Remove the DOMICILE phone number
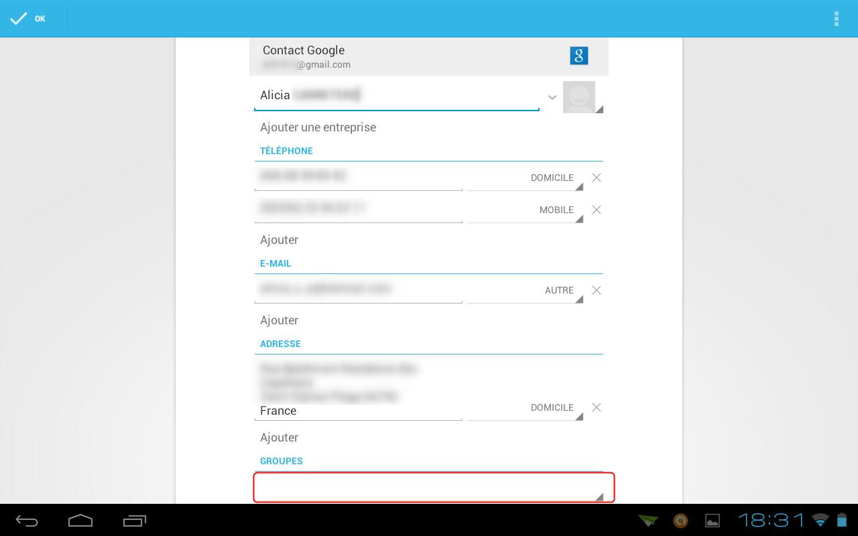The image size is (858, 536). tap(597, 178)
